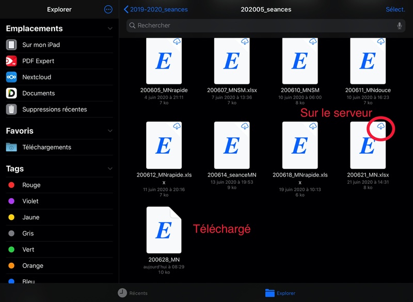Open PDF Expert location
This screenshot has height=302, width=413.
click(38, 61)
